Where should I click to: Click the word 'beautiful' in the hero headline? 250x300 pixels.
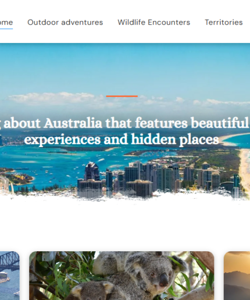[220, 123]
